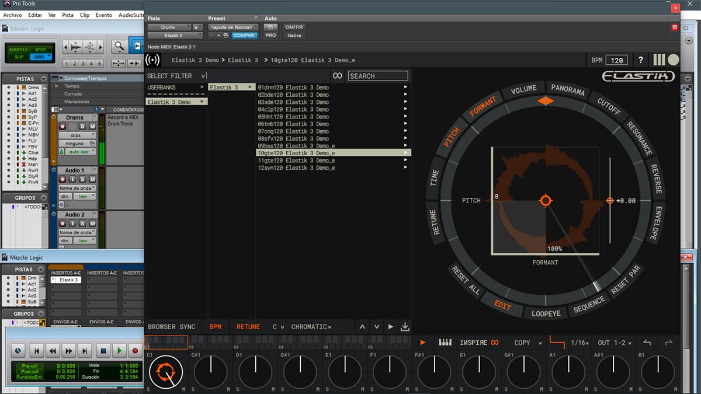Click the PANORAMA orange arrow slider handle
Viewport: 701px width, 394px height.
point(545,101)
